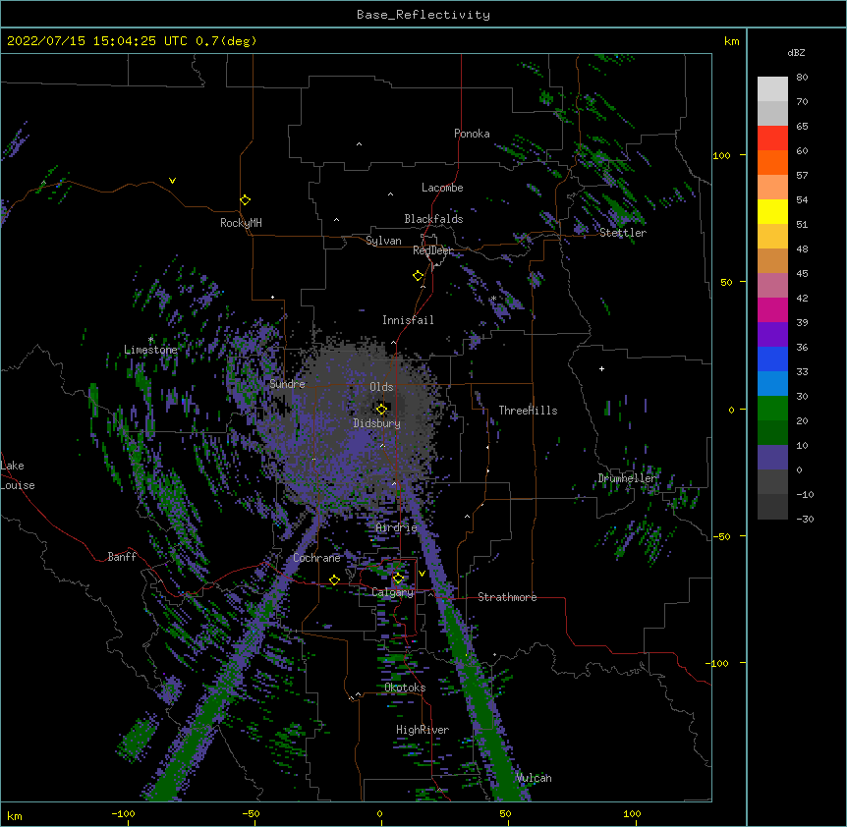Click the -100 tick label on the bottom axis

[124, 813]
